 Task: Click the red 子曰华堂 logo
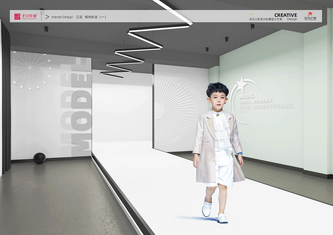[26, 17]
